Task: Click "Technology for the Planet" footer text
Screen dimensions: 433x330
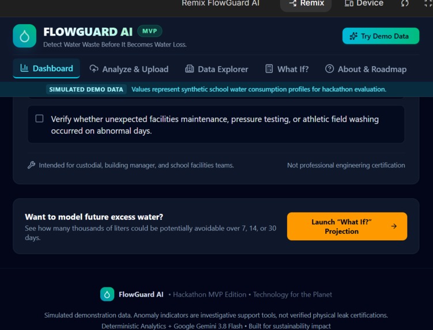Action: 292,294
